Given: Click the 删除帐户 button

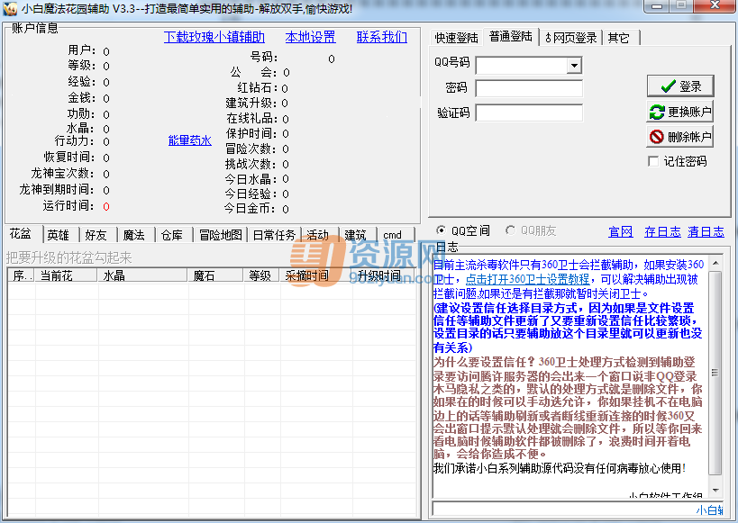Looking at the screenshot, I should 680,137.
